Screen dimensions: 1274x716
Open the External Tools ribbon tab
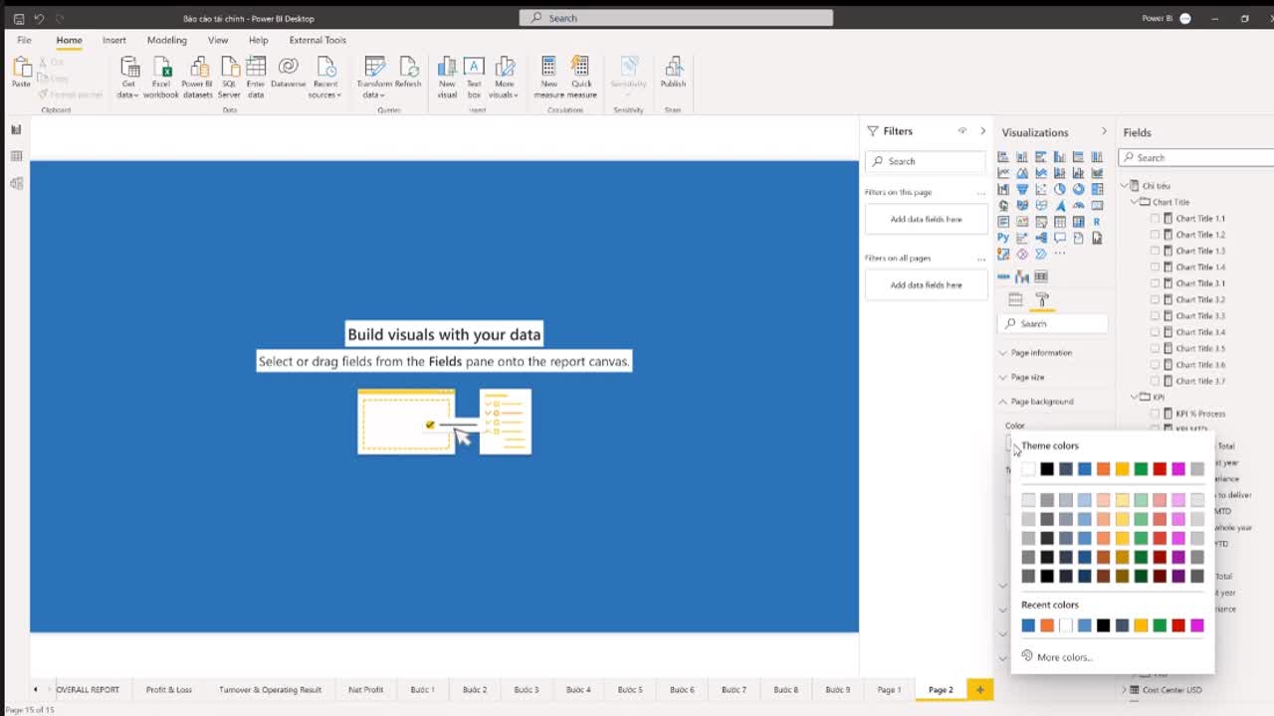(318, 40)
